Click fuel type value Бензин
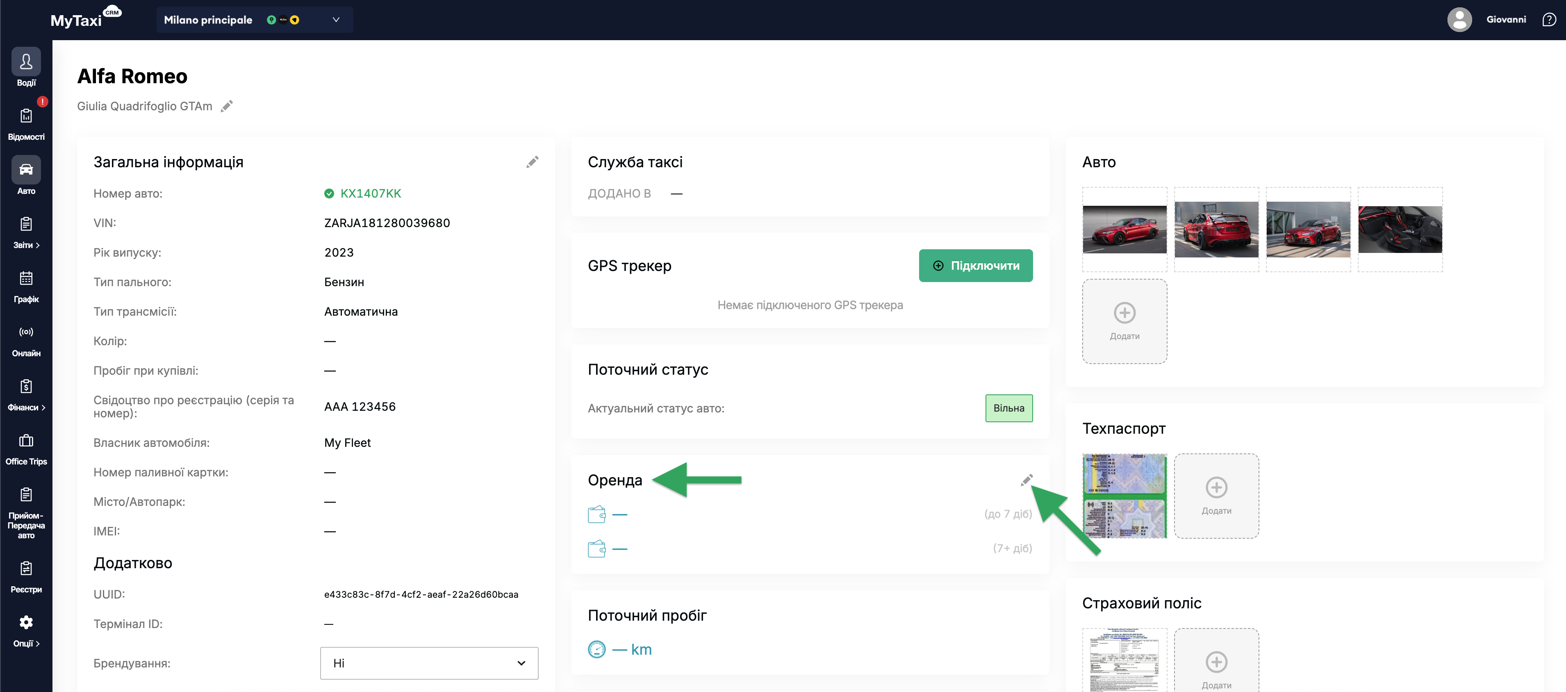This screenshot has height=692, width=1566. (x=344, y=282)
